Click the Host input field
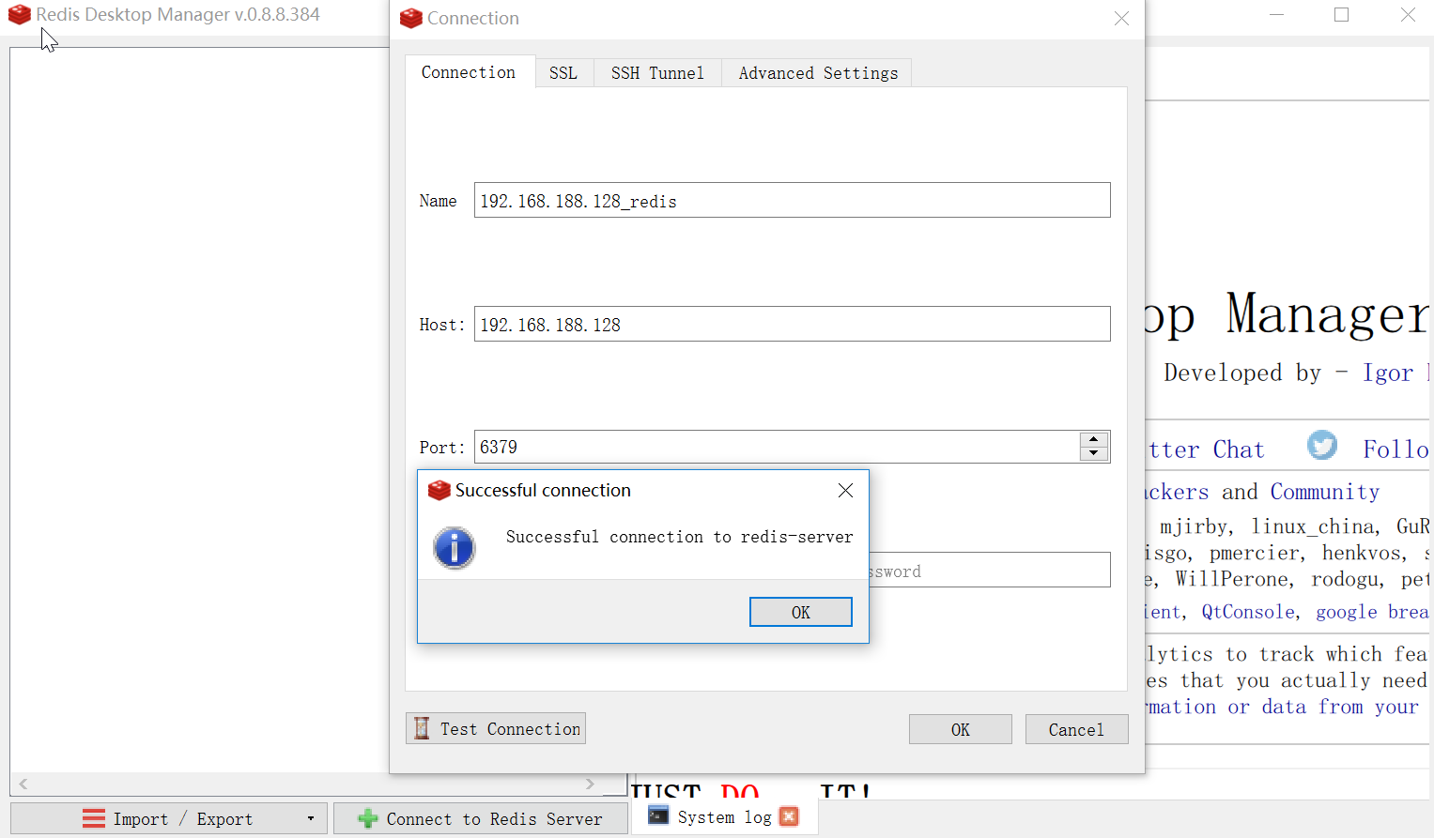The width and height of the screenshot is (1434, 838). click(x=792, y=324)
